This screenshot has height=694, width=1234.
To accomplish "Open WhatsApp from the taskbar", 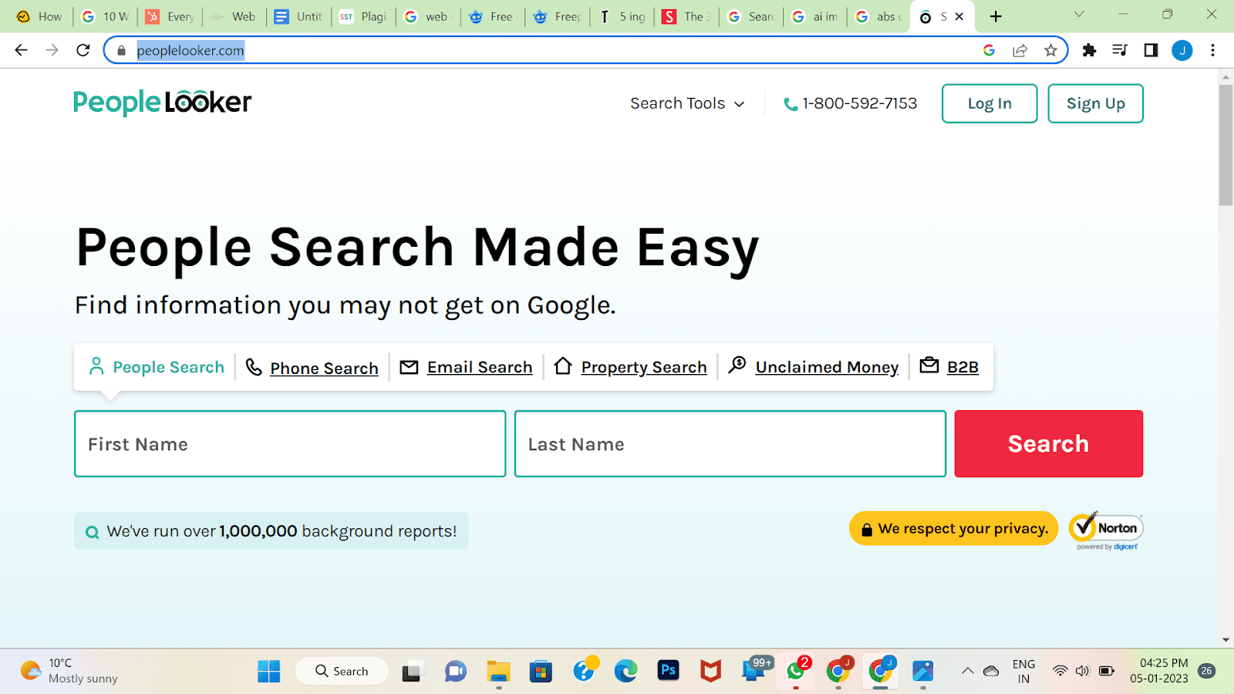I will [796, 671].
